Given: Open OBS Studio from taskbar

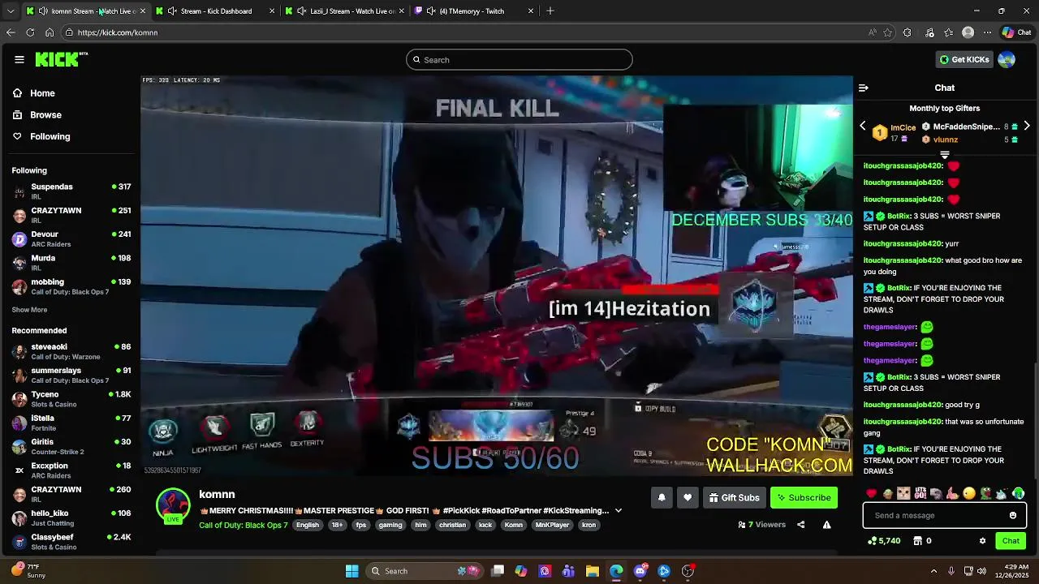Looking at the screenshot, I should click(688, 571).
